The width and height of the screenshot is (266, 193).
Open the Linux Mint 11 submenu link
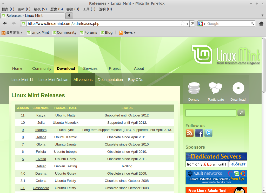(x=22, y=80)
